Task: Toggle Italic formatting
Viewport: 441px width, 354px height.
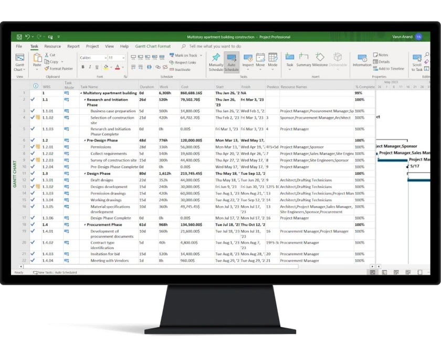Action: click(x=89, y=67)
